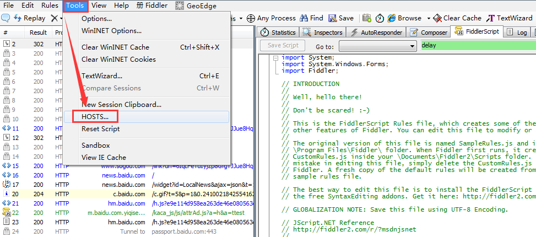Screen dimensions: 536x237
Task: Switch to the Inspectors tab
Action: [x=323, y=32]
